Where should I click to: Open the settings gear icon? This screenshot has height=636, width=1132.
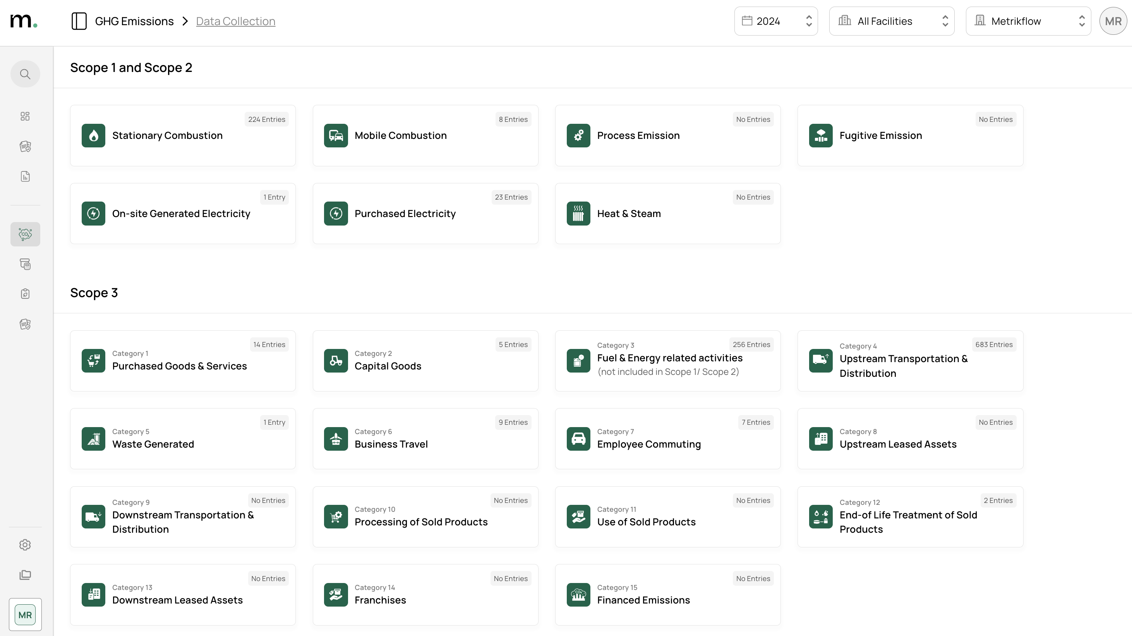coord(25,545)
